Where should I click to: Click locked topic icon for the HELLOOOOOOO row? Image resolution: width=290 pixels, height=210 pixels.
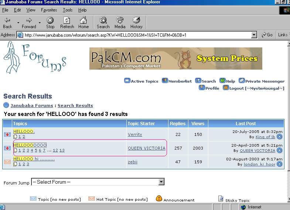point(7,148)
